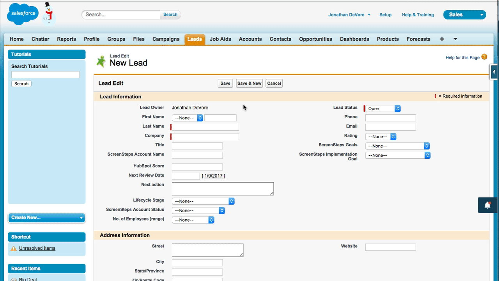Screen dimensions: 499x281
Task: Click the Street text area
Action: coord(207,250)
